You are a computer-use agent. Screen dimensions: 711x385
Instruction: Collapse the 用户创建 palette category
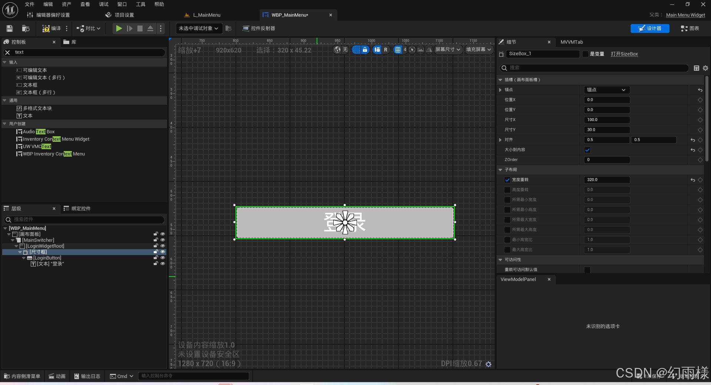click(x=5, y=124)
